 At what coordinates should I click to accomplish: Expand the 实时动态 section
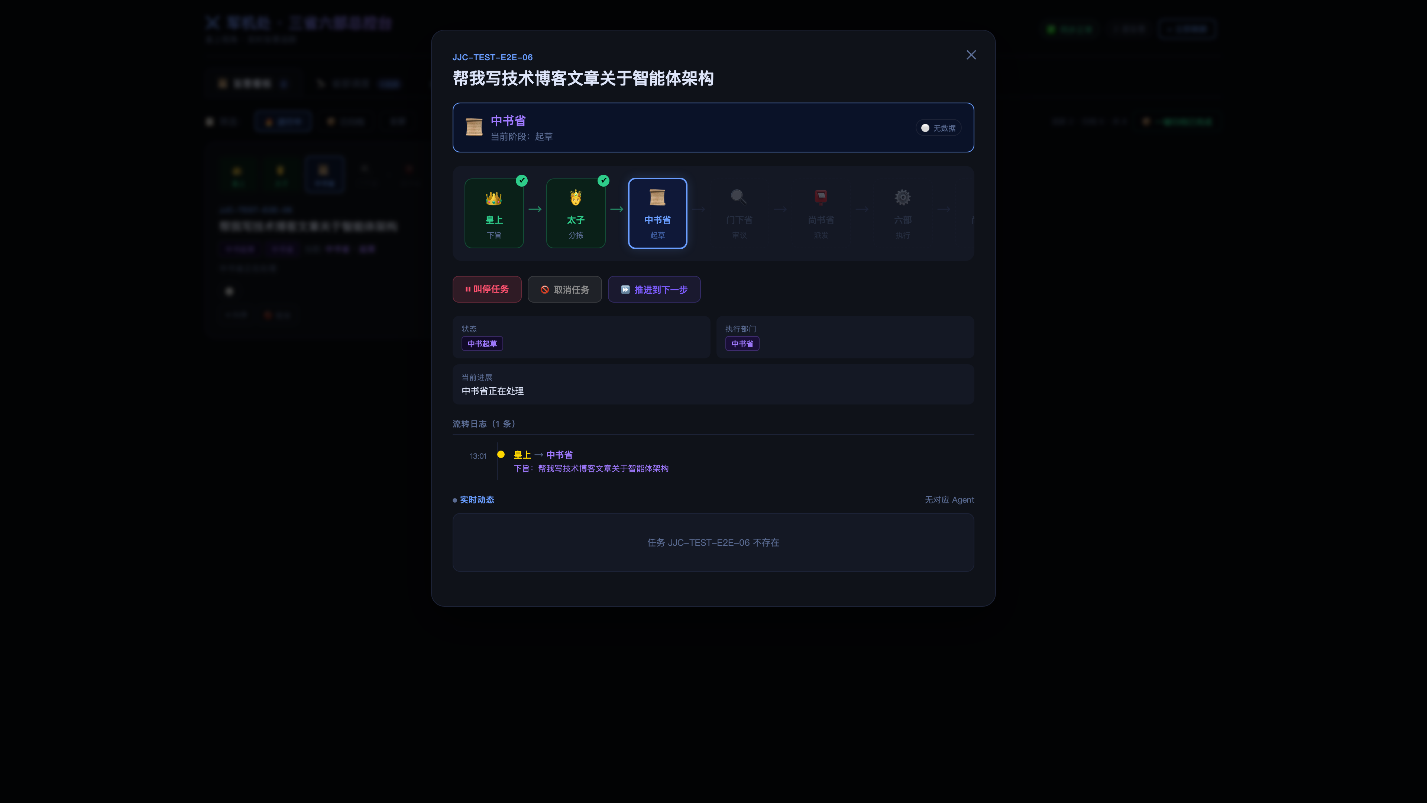[x=477, y=499]
